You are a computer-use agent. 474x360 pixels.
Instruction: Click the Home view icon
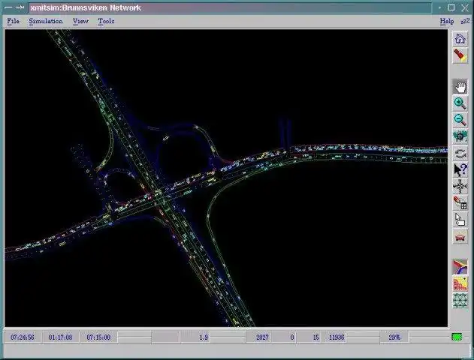pos(460,39)
